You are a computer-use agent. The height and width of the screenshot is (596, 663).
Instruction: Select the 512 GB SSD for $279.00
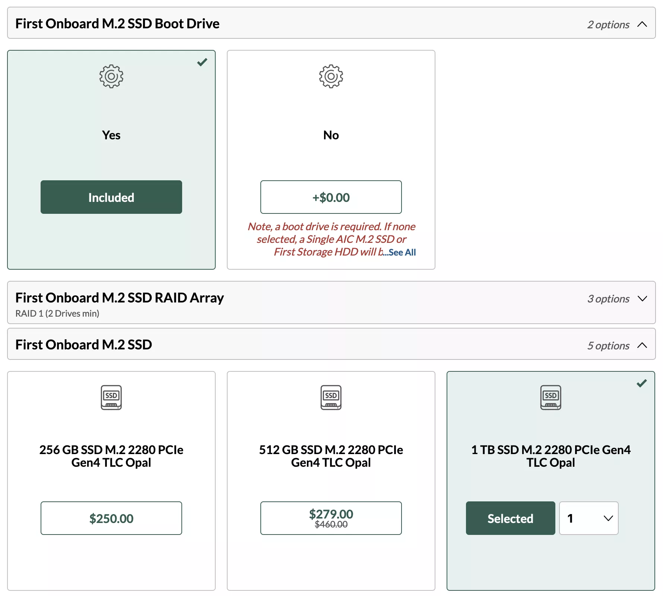tap(331, 518)
